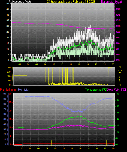Click the "60" blue humidity axis value

5,114
